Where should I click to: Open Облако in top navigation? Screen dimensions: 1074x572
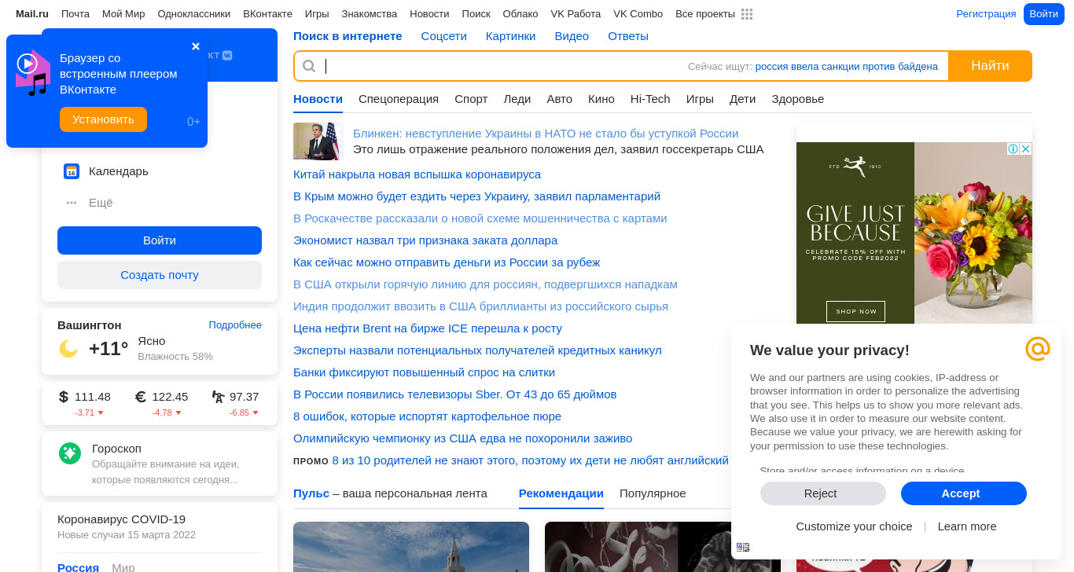click(520, 14)
